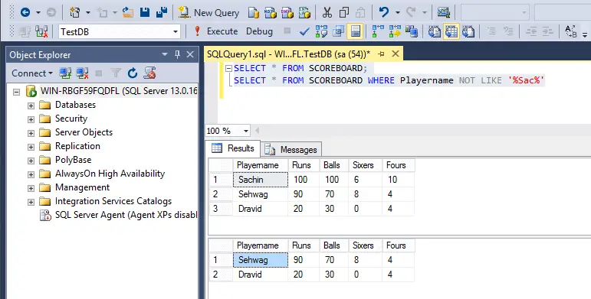
Task: Click the Save All icon
Action: 162,12
